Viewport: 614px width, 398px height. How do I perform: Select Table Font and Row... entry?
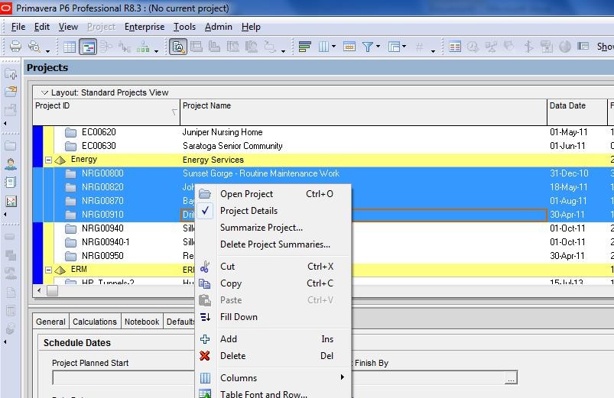click(x=273, y=393)
